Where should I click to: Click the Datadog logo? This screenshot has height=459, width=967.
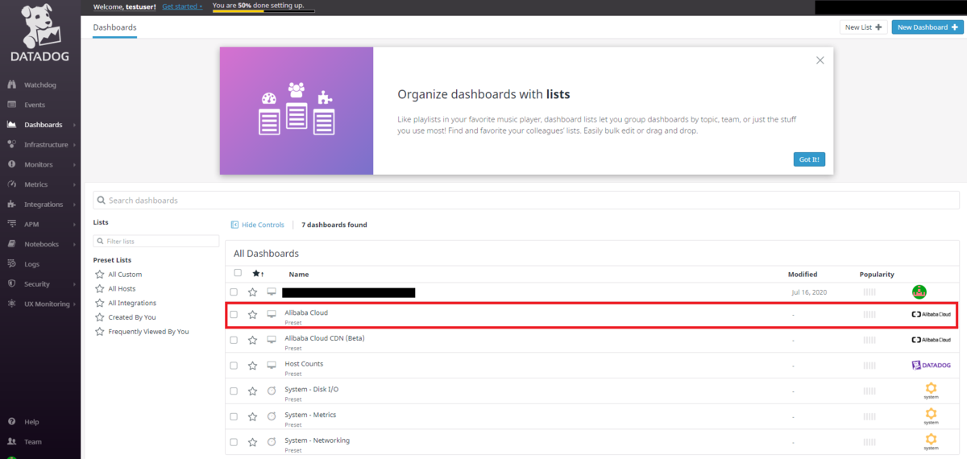tap(39, 35)
